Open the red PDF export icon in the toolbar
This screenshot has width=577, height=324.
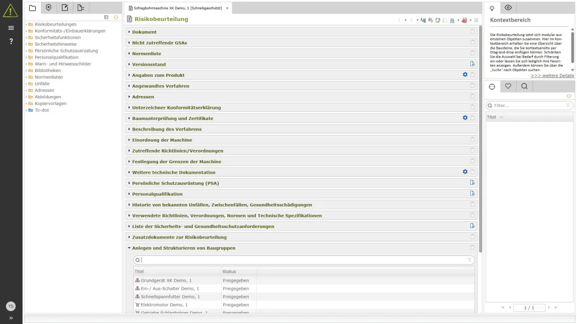pos(464,21)
